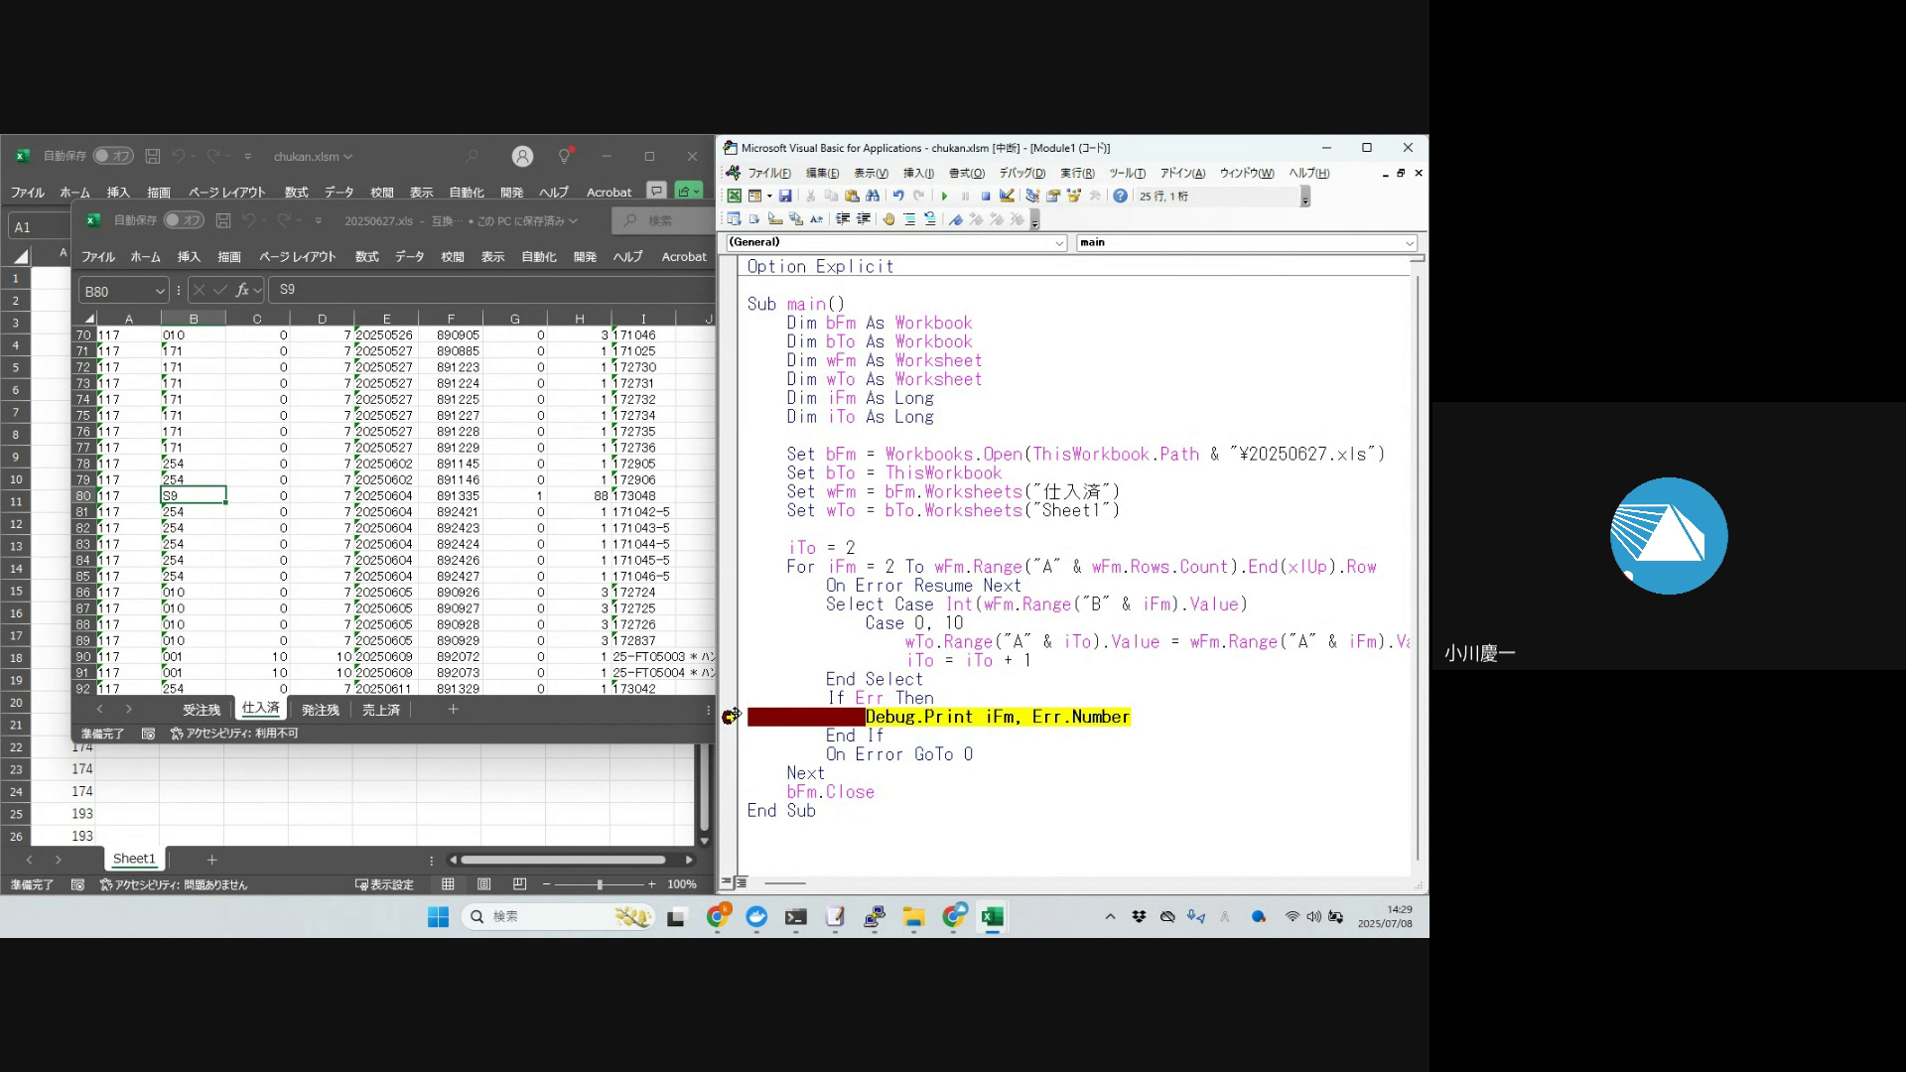Click the View Microsoft Excel icon
The height and width of the screenshot is (1072, 1906).
point(734,197)
